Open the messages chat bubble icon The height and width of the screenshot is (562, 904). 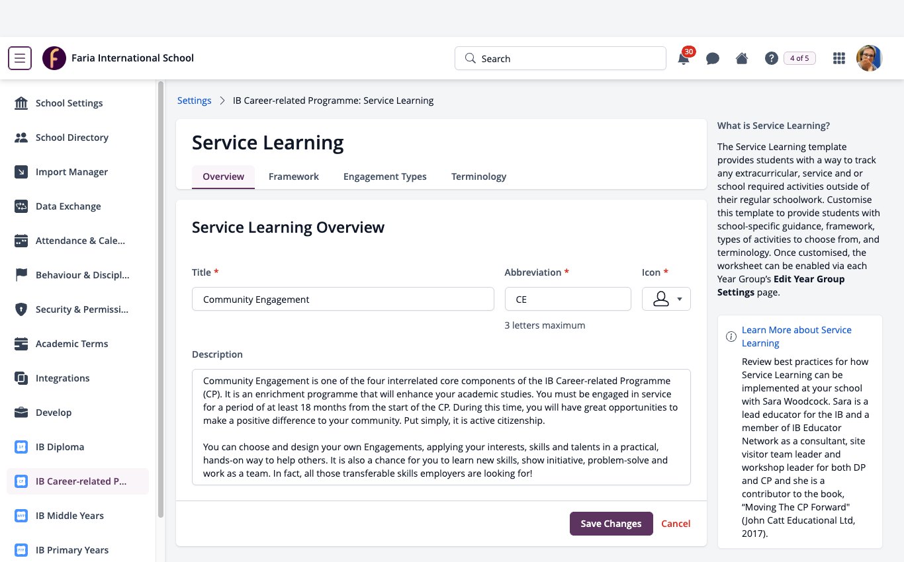713,59
